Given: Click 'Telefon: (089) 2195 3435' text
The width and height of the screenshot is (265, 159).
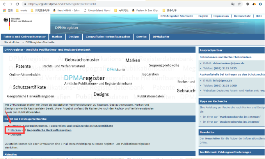Looking at the screenshot, I should tap(220, 68).
